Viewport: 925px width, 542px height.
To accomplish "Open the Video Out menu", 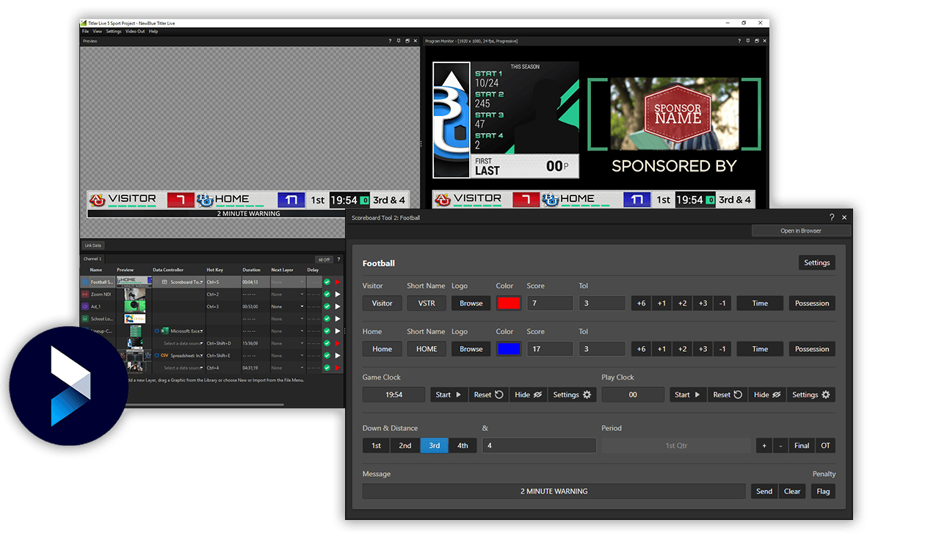I will 135,32.
